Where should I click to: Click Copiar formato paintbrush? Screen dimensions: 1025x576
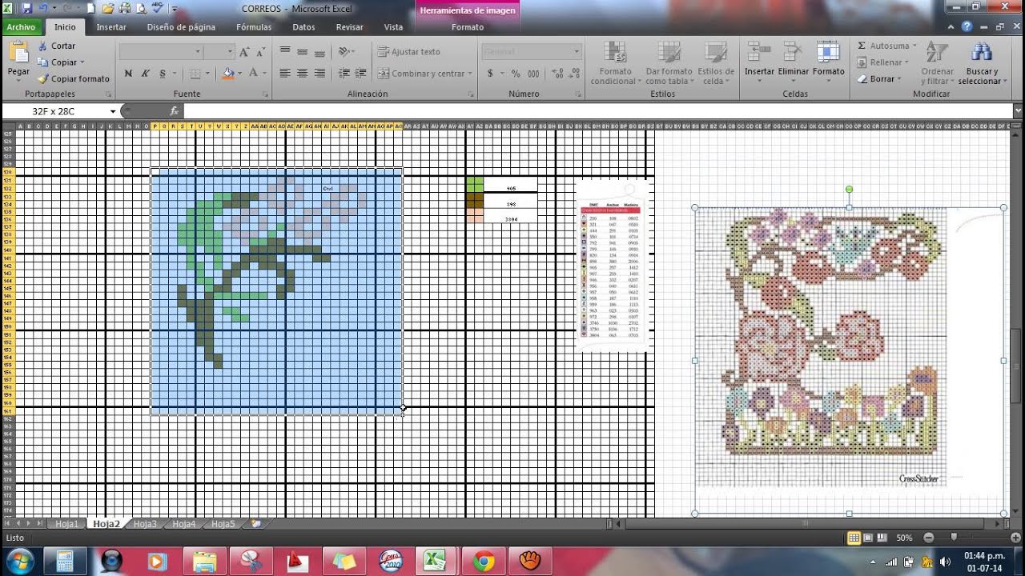point(73,78)
